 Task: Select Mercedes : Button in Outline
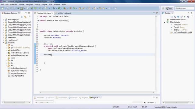click(x=180, y=25)
